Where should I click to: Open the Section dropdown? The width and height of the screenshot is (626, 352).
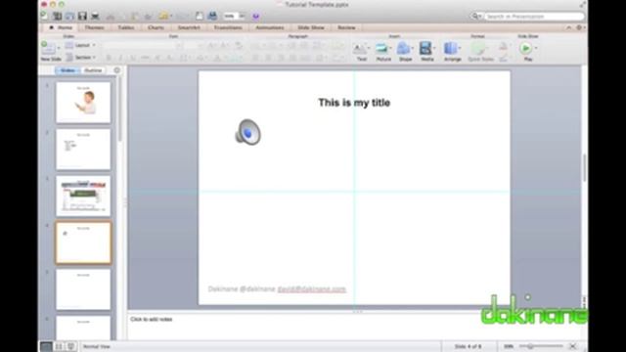pos(94,58)
